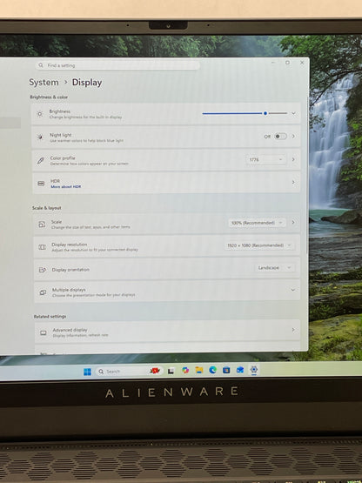Click the Display resolution icon
This screenshot has width=362, height=483.
coord(42,247)
